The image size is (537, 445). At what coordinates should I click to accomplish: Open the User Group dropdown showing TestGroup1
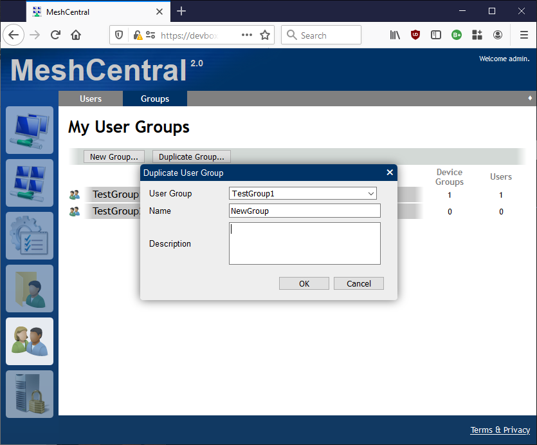pos(303,193)
